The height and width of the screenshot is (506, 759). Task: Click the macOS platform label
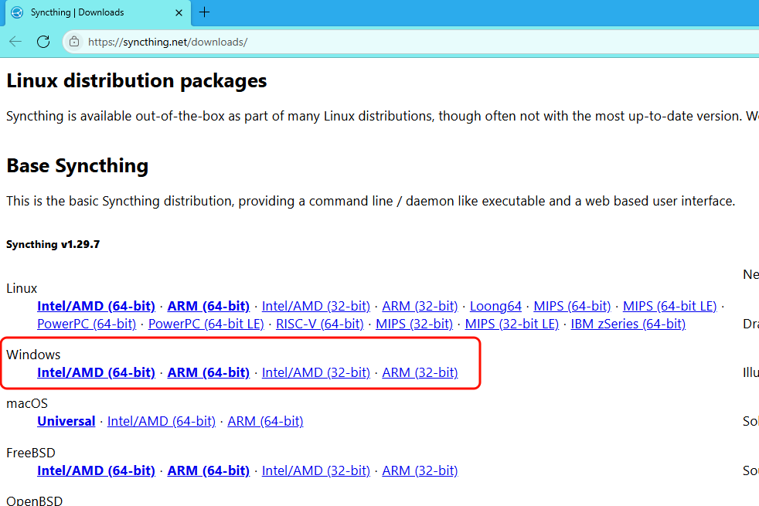pos(27,403)
